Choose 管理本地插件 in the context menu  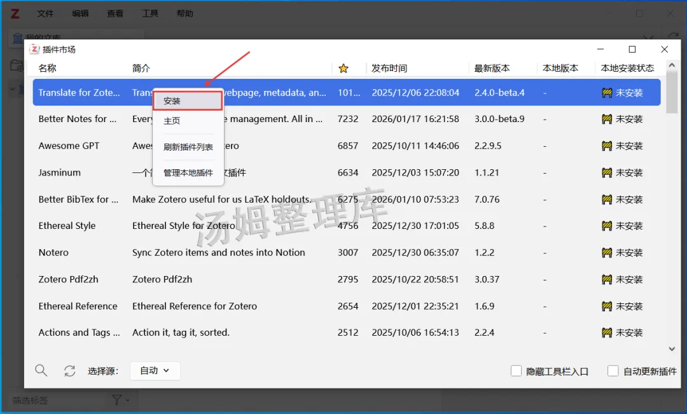coord(188,172)
